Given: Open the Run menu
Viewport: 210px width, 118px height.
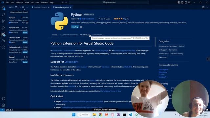Looking at the screenshot, I should click(x=37, y=2).
